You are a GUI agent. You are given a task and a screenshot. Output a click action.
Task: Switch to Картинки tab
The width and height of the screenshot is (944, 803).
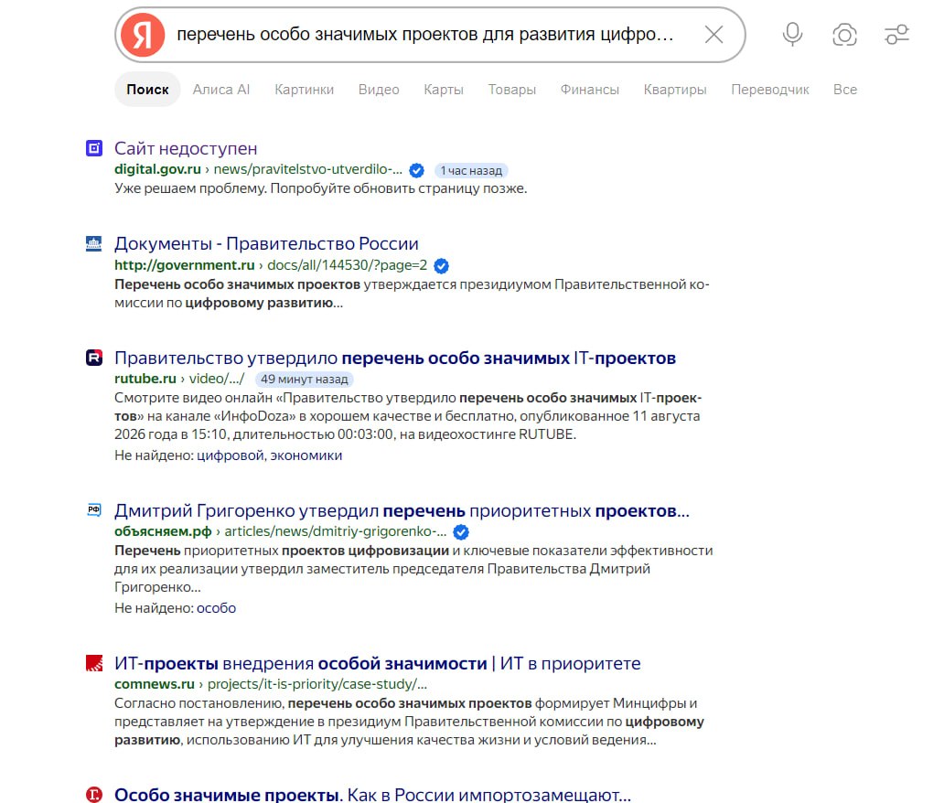[304, 90]
